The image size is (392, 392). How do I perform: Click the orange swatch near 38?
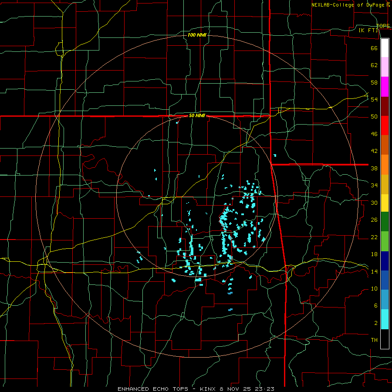385,165
